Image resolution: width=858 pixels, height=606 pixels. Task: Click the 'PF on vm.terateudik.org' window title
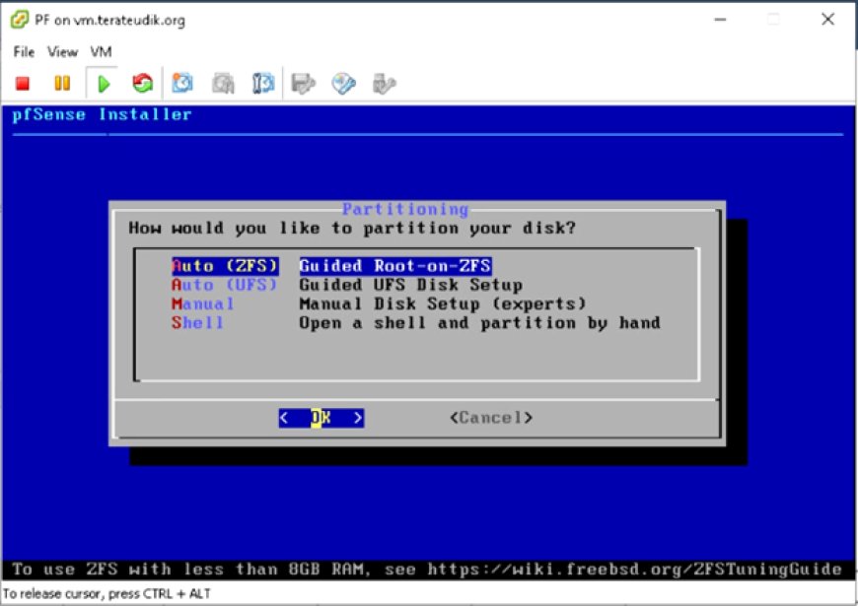coord(110,21)
